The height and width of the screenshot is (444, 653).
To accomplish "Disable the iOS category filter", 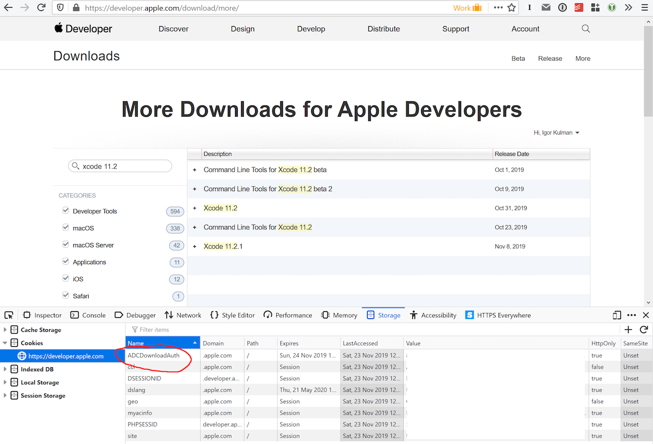I will tap(65, 279).
